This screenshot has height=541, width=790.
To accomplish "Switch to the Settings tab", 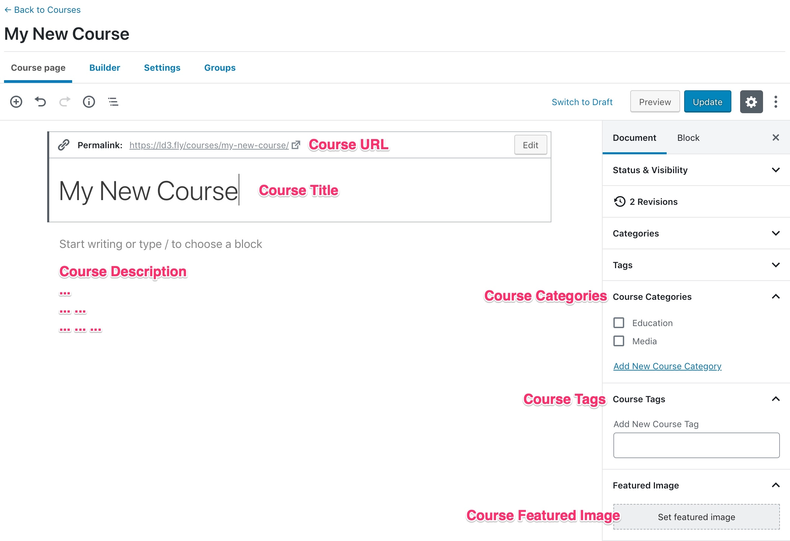I will (x=162, y=67).
